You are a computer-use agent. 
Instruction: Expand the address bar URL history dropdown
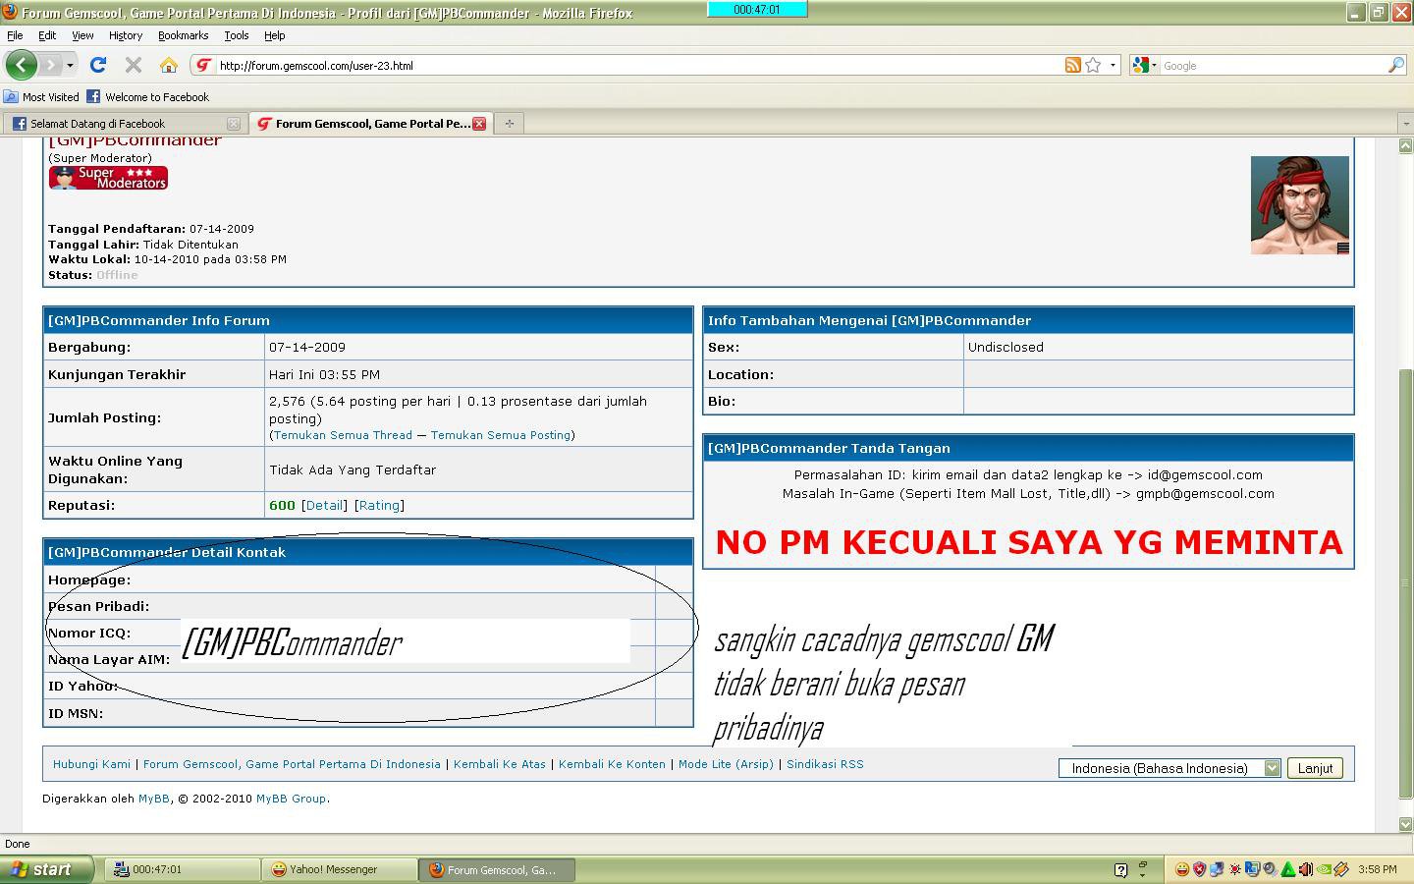[1113, 65]
